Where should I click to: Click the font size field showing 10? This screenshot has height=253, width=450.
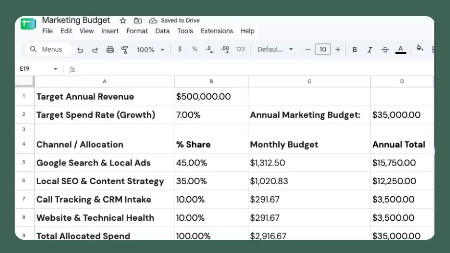323,49
